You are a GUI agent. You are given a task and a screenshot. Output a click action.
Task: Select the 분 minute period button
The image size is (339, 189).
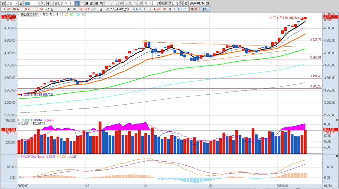tap(96, 3)
